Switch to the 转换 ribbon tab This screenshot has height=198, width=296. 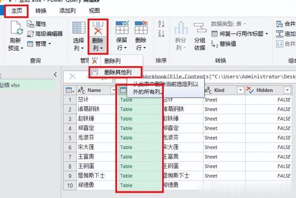[41, 11]
